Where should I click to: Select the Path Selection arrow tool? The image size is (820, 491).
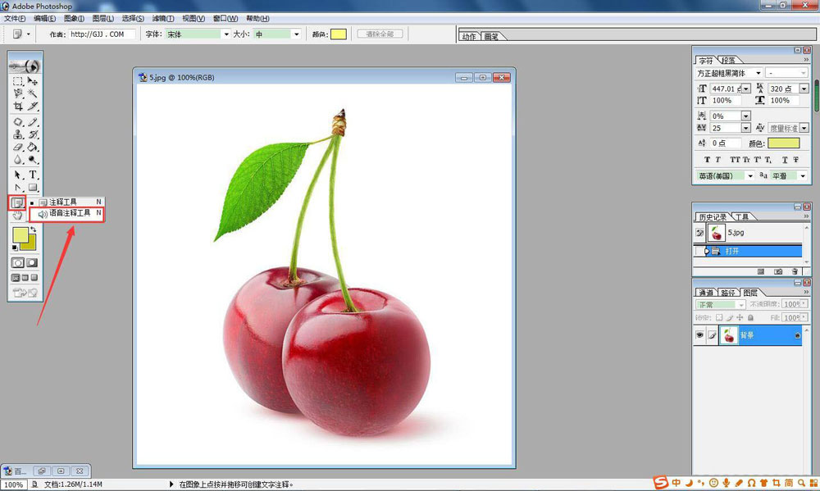(18, 175)
